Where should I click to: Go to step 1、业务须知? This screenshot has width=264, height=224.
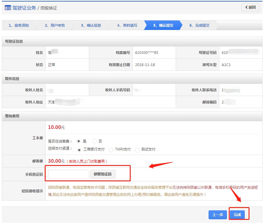click(19, 25)
